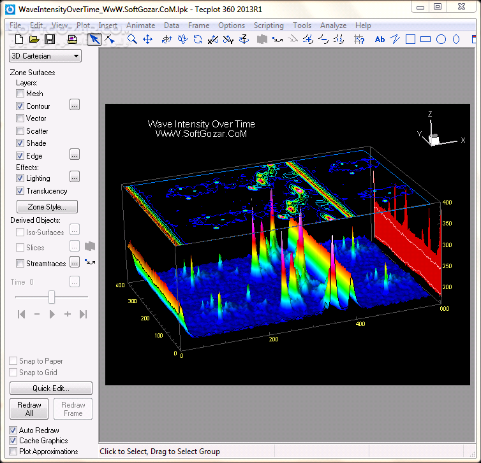Image resolution: width=481 pixels, height=463 pixels.
Task: Open the Animate menu
Action: pos(140,25)
